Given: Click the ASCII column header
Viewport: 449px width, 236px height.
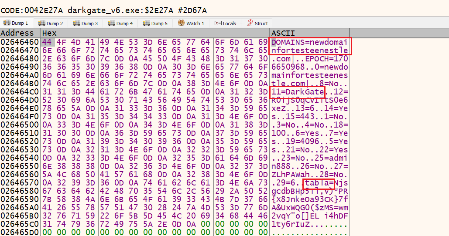Looking at the screenshot, I should pos(283,33).
